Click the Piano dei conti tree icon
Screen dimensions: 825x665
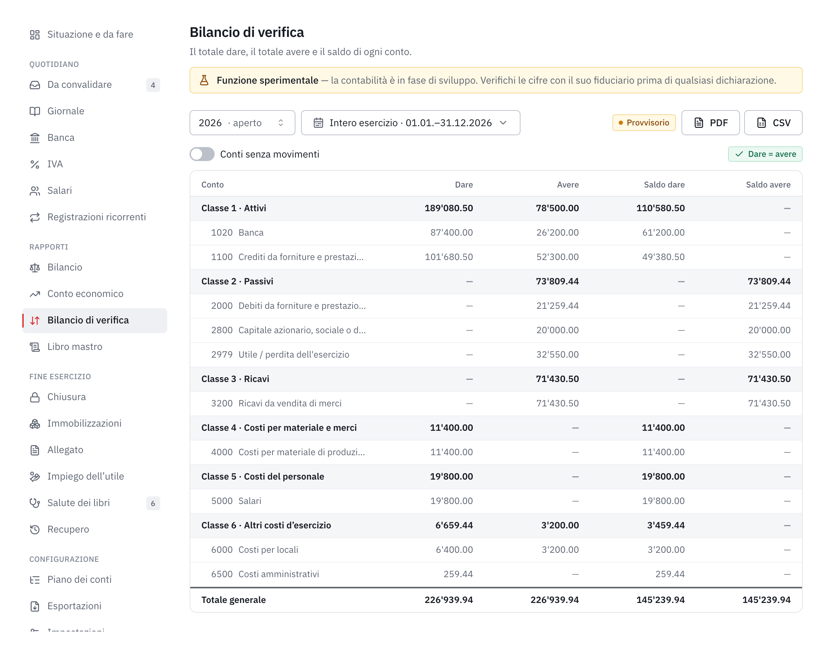point(35,579)
